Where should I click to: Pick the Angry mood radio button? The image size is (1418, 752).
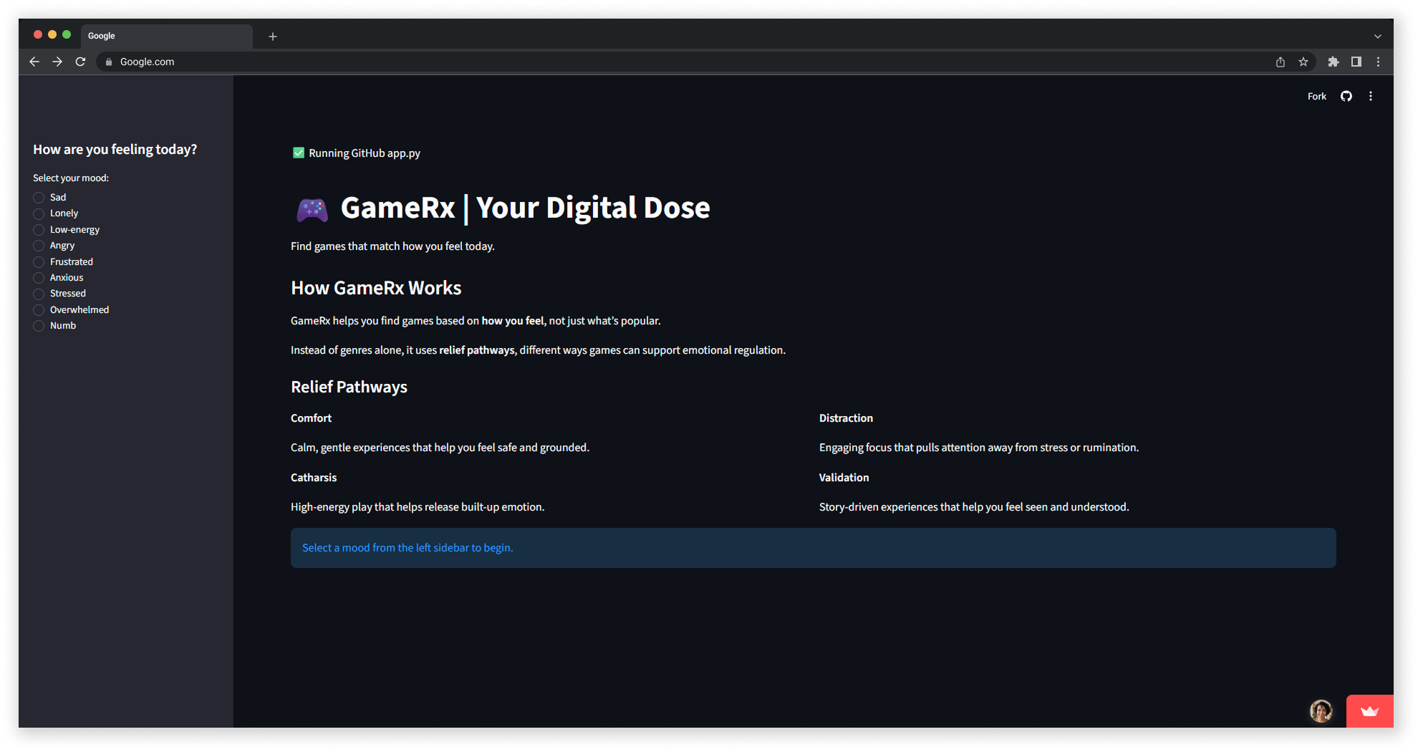(x=39, y=246)
